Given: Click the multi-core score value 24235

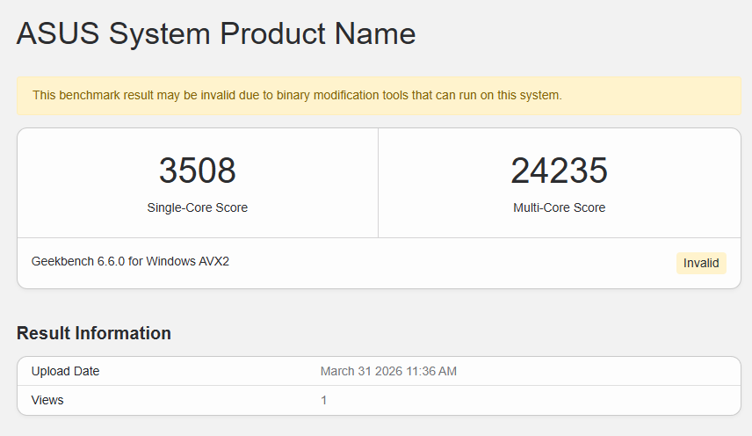Looking at the screenshot, I should point(560,171).
